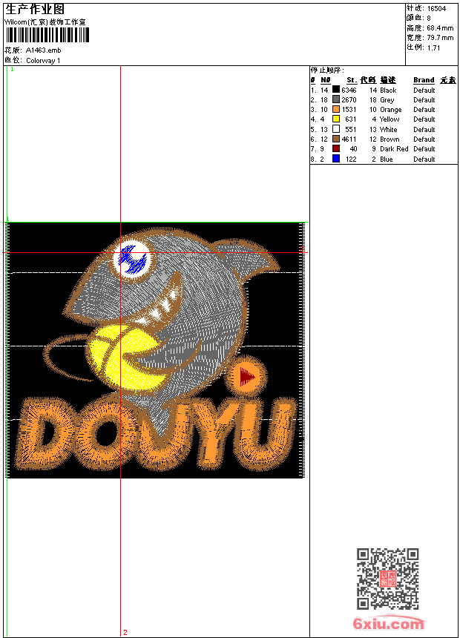Click the N# column header
Image resolution: width=460 pixels, height=638 pixels.
[x=325, y=80]
